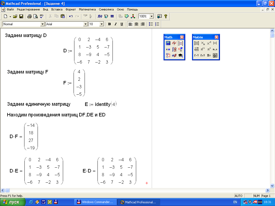Click the Picture icon in Matrix palette

coord(215,56)
